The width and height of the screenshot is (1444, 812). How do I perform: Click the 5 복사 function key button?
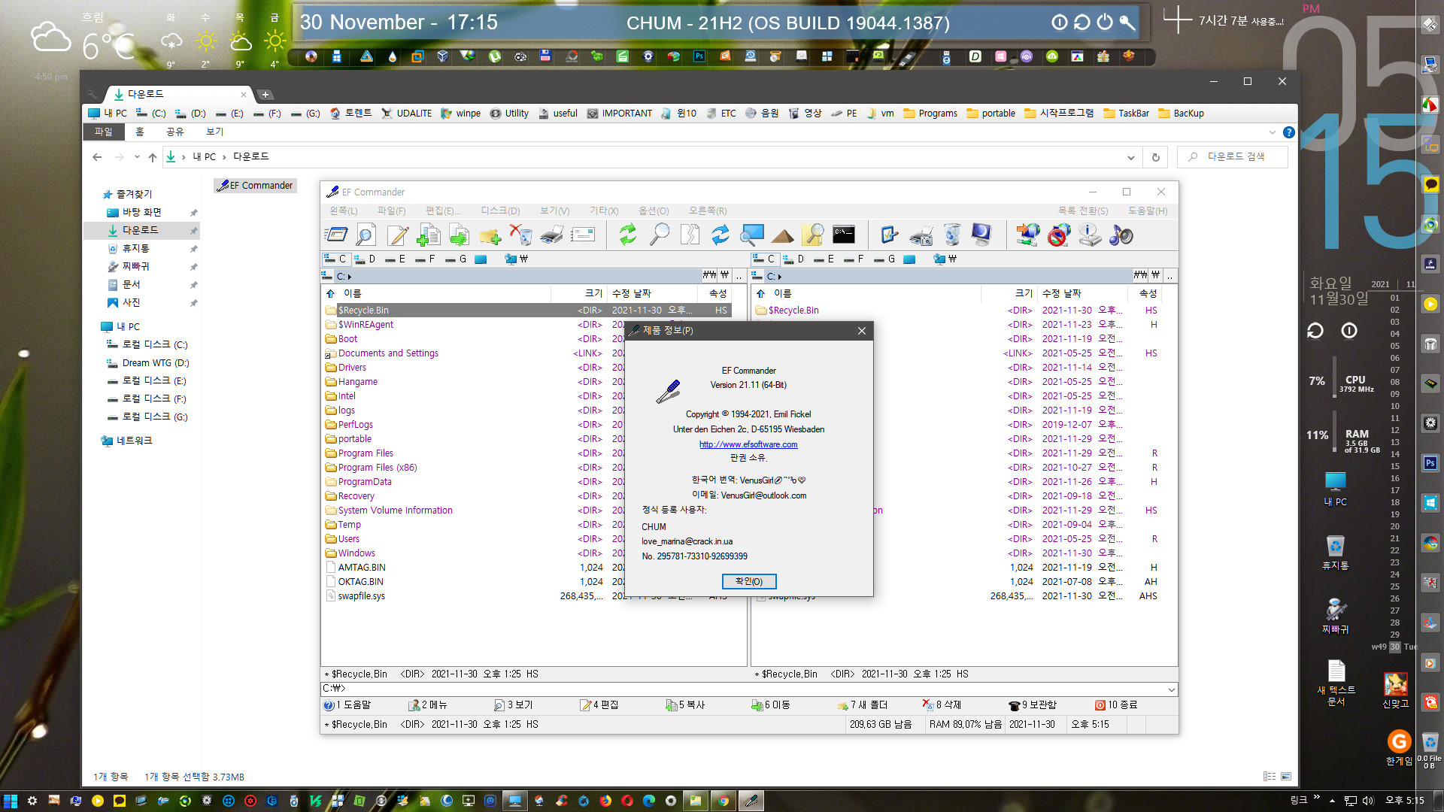pyautogui.click(x=685, y=705)
